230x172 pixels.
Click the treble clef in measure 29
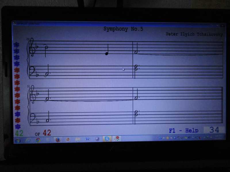tap(32, 47)
